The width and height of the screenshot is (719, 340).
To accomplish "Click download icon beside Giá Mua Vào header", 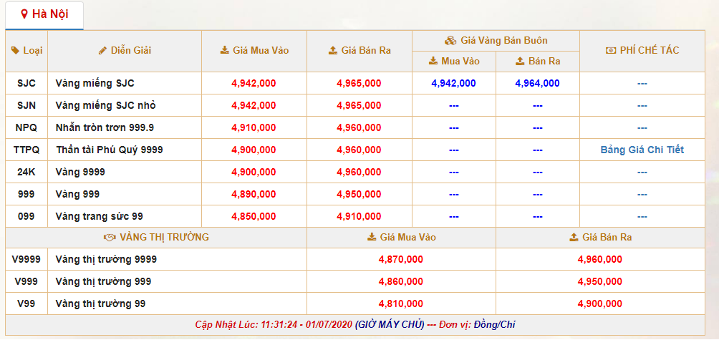I will point(224,50).
